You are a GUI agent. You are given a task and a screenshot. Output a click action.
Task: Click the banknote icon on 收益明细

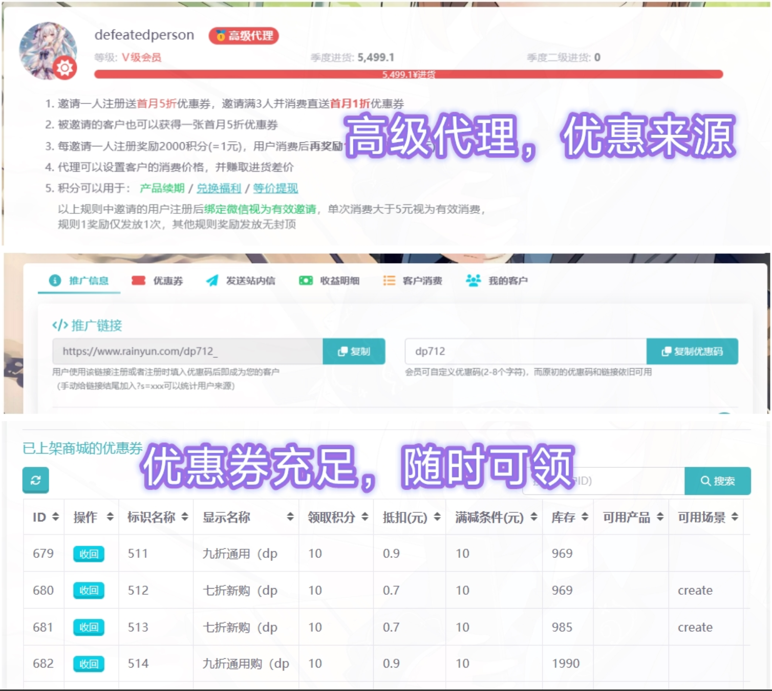(305, 280)
